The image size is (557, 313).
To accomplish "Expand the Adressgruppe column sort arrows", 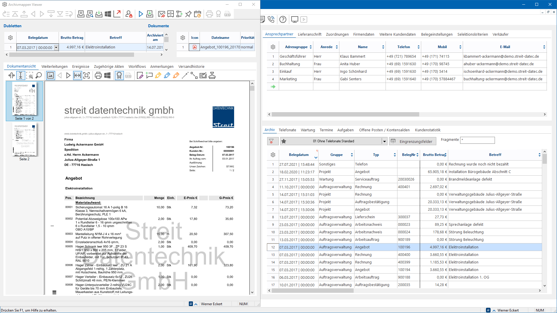I will [x=311, y=47].
